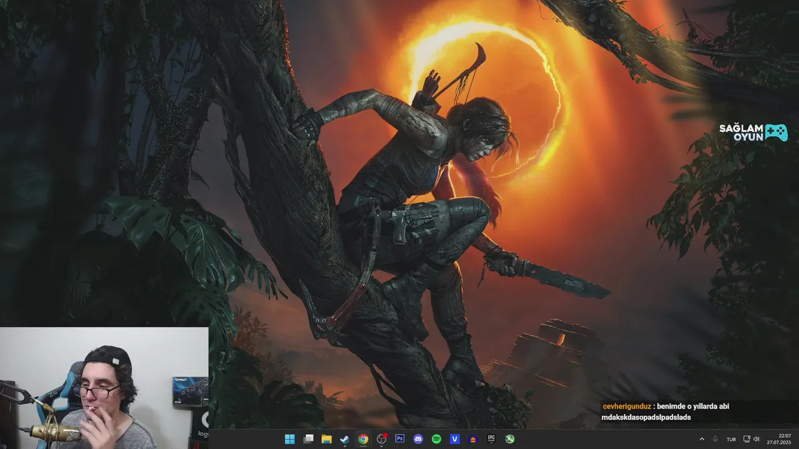Open Spotify from the taskbar
This screenshot has height=449, width=799.
pos(436,439)
